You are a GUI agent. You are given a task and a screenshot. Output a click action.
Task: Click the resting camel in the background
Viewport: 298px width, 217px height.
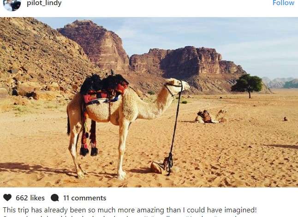(210, 116)
